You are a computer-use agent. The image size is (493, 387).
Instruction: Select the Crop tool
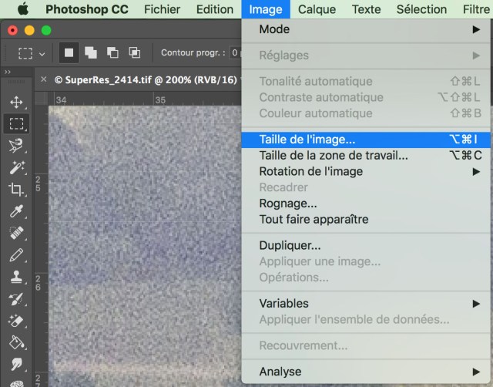tap(16, 189)
